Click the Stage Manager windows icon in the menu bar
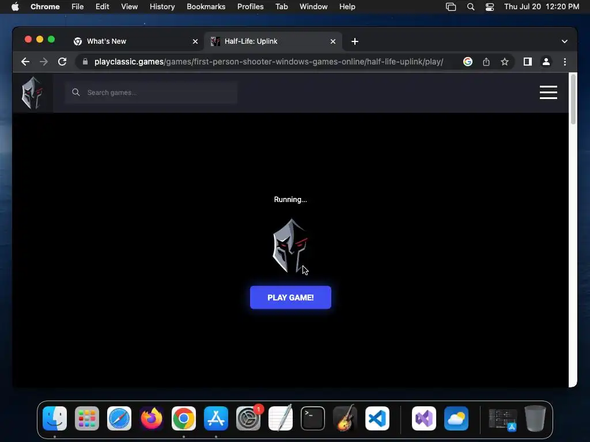The image size is (590, 442). [451, 7]
